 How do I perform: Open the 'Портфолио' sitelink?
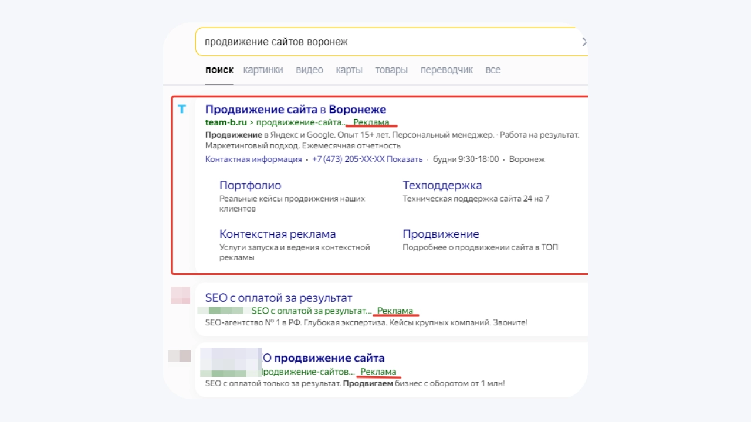coord(250,185)
